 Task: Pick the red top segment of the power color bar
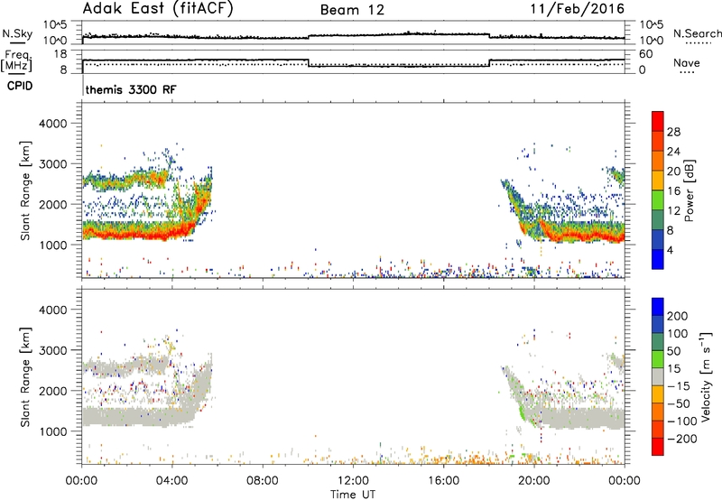point(658,122)
